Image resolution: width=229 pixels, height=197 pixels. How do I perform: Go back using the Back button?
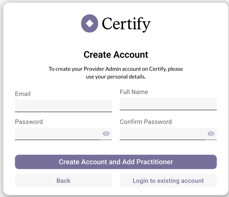pos(63,181)
